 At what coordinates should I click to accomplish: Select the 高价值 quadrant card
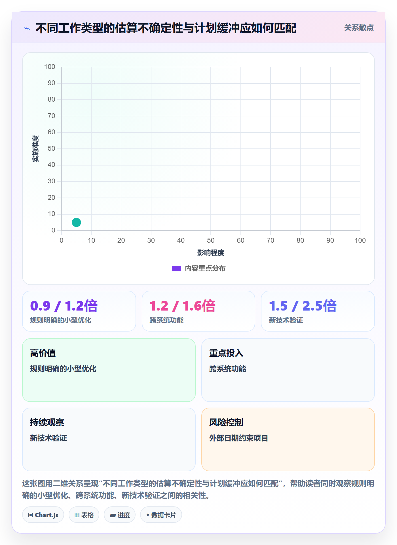[x=109, y=370]
